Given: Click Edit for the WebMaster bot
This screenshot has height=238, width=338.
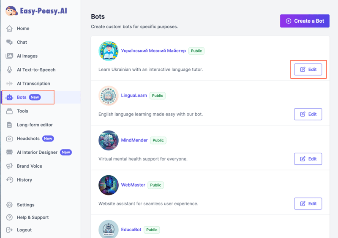Looking at the screenshot, I should 308,203.
